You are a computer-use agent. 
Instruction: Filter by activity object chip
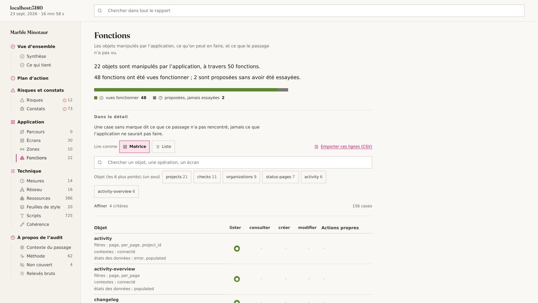point(314,177)
